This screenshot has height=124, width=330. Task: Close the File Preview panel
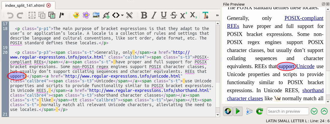327,4
